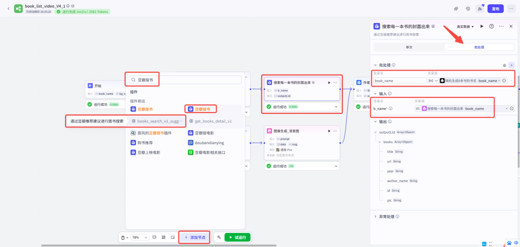Open the collaborators icon in top bar
This screenshot has height=247, width=520.
[x=480, y=9]
